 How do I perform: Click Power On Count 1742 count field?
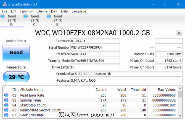169,61
